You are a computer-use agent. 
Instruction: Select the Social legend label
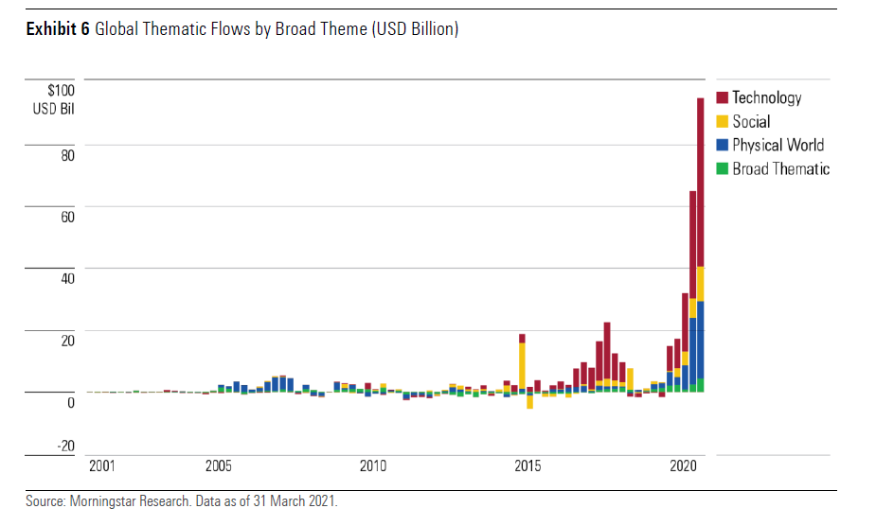coord(751,121)
